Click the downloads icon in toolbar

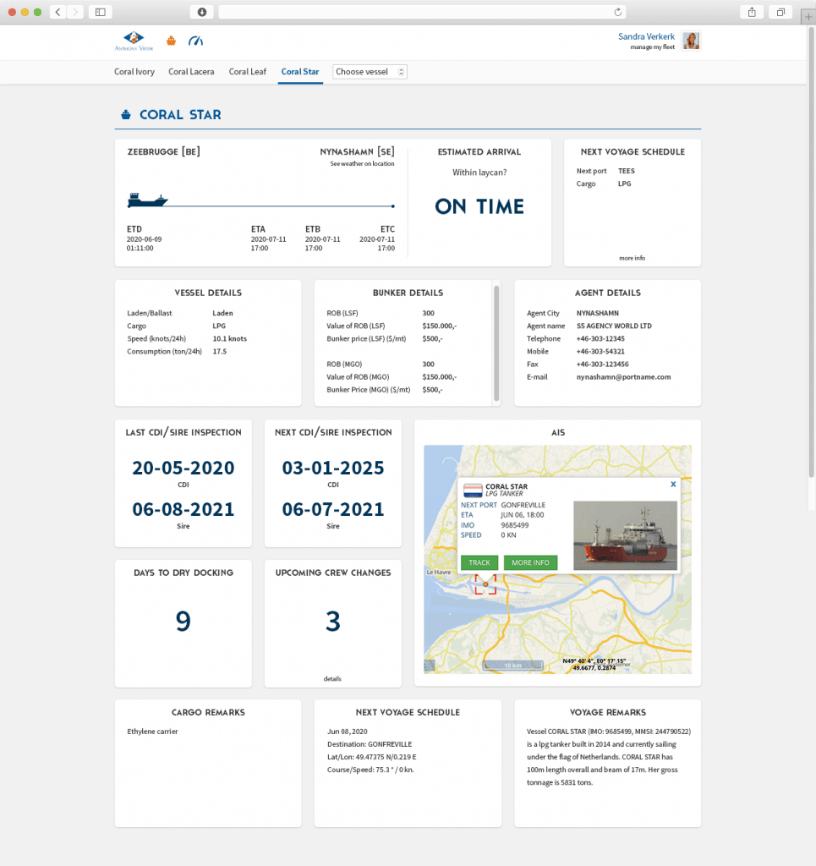[x=201, y=12]
